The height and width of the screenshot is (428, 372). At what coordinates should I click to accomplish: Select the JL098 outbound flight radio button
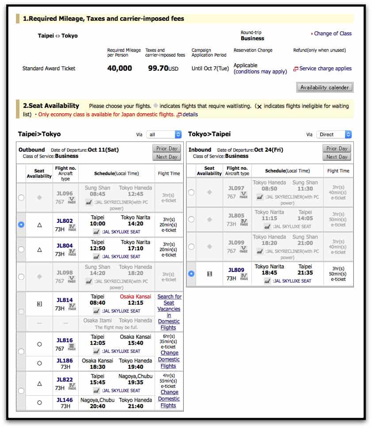point(21,276)
